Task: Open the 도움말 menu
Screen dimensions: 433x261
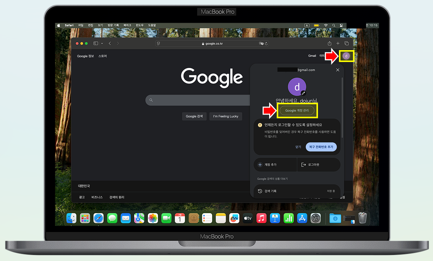Action: point(152,25)
